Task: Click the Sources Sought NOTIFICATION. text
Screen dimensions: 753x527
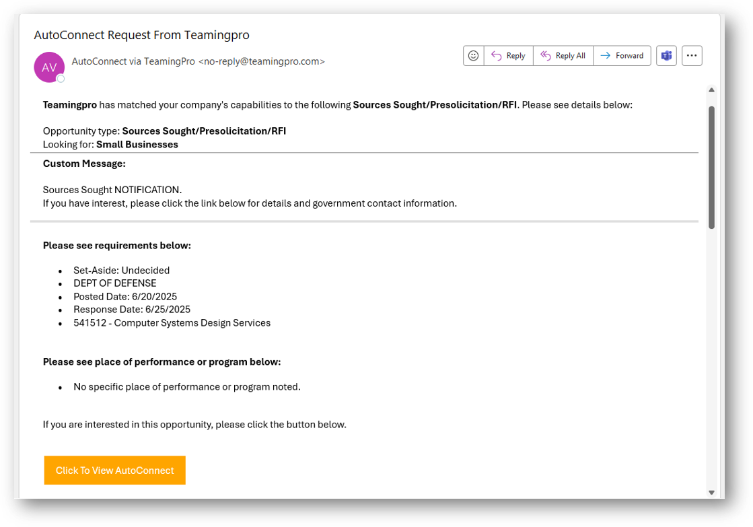Action: pyautogui.click(x=112, y=190)
